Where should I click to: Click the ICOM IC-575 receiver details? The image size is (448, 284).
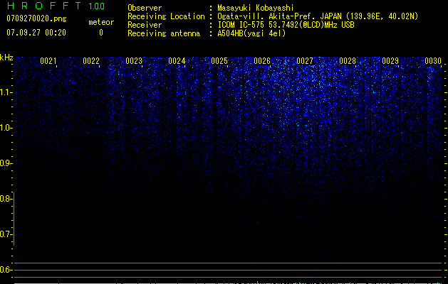(286, 25)
